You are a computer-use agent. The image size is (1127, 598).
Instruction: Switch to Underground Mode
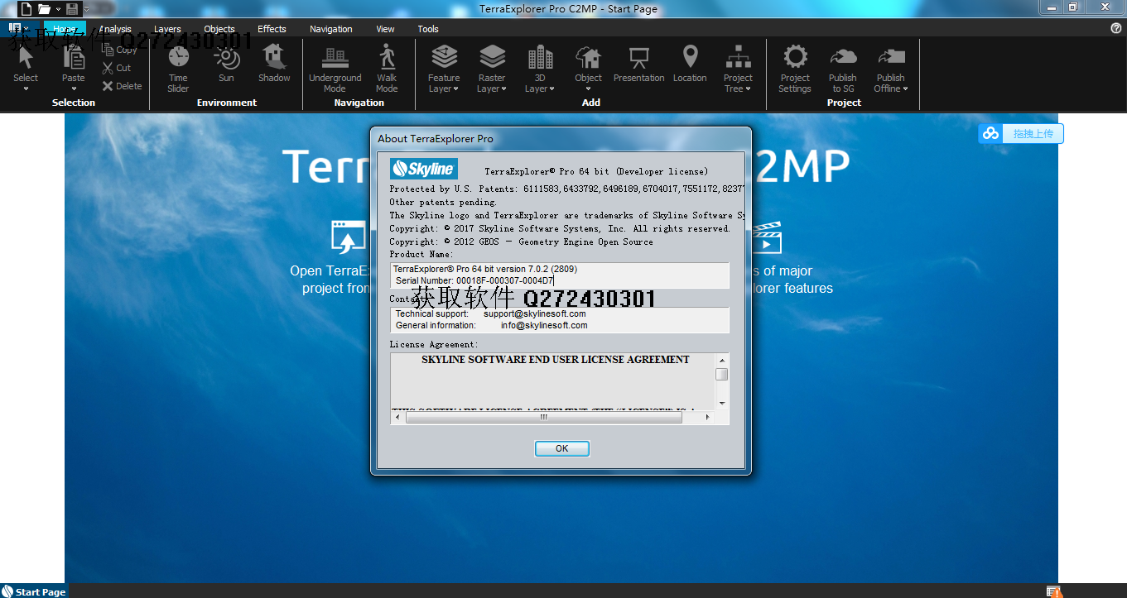click(335, 69)
